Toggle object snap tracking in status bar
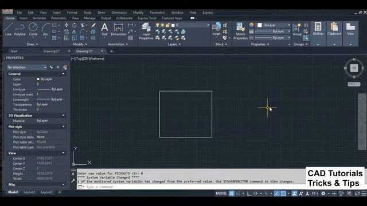The width and height of the screenshot is (367, 206). 276,193
